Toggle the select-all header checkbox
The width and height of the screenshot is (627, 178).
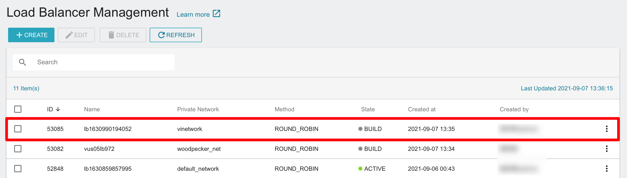click(x=18, y=109)
